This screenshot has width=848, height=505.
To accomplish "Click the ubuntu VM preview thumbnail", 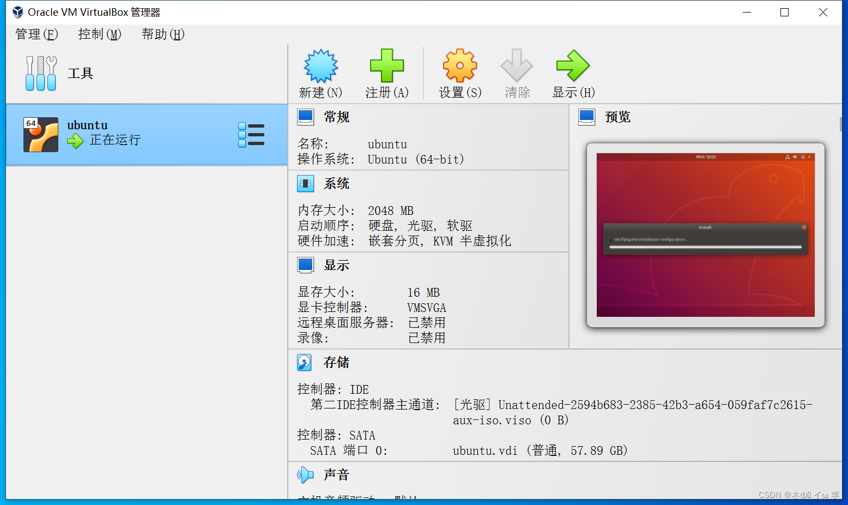I will click(706, 235).
